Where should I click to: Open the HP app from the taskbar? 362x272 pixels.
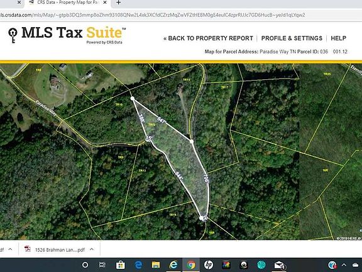(209, 265)
